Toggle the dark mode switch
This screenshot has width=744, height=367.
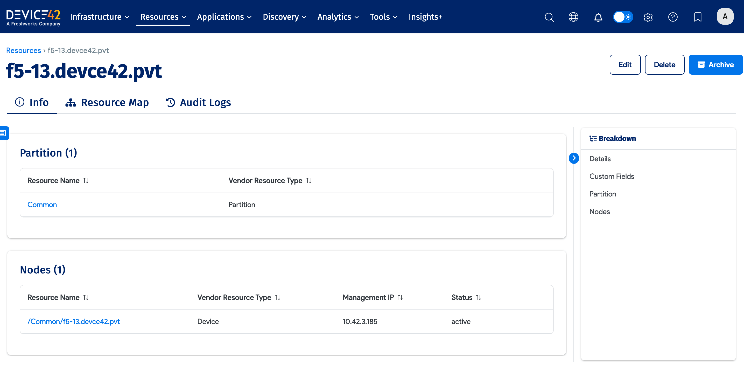623,17
